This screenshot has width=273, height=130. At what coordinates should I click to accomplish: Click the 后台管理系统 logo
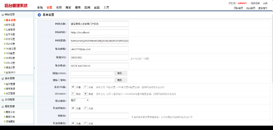tap(16, 5)
